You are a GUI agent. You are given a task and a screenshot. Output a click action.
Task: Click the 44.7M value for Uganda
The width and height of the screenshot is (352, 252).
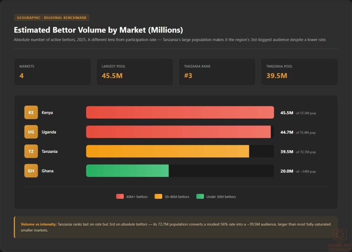(287, 132)
